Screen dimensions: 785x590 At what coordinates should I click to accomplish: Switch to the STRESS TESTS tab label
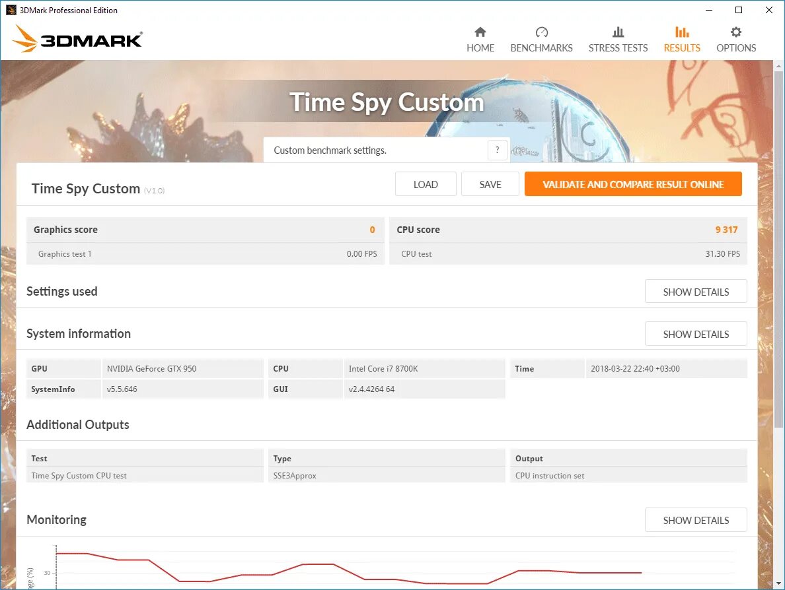[618, 48]
